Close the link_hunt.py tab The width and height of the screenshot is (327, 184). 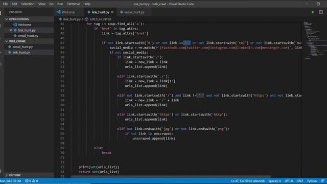(x=112, y=12)
